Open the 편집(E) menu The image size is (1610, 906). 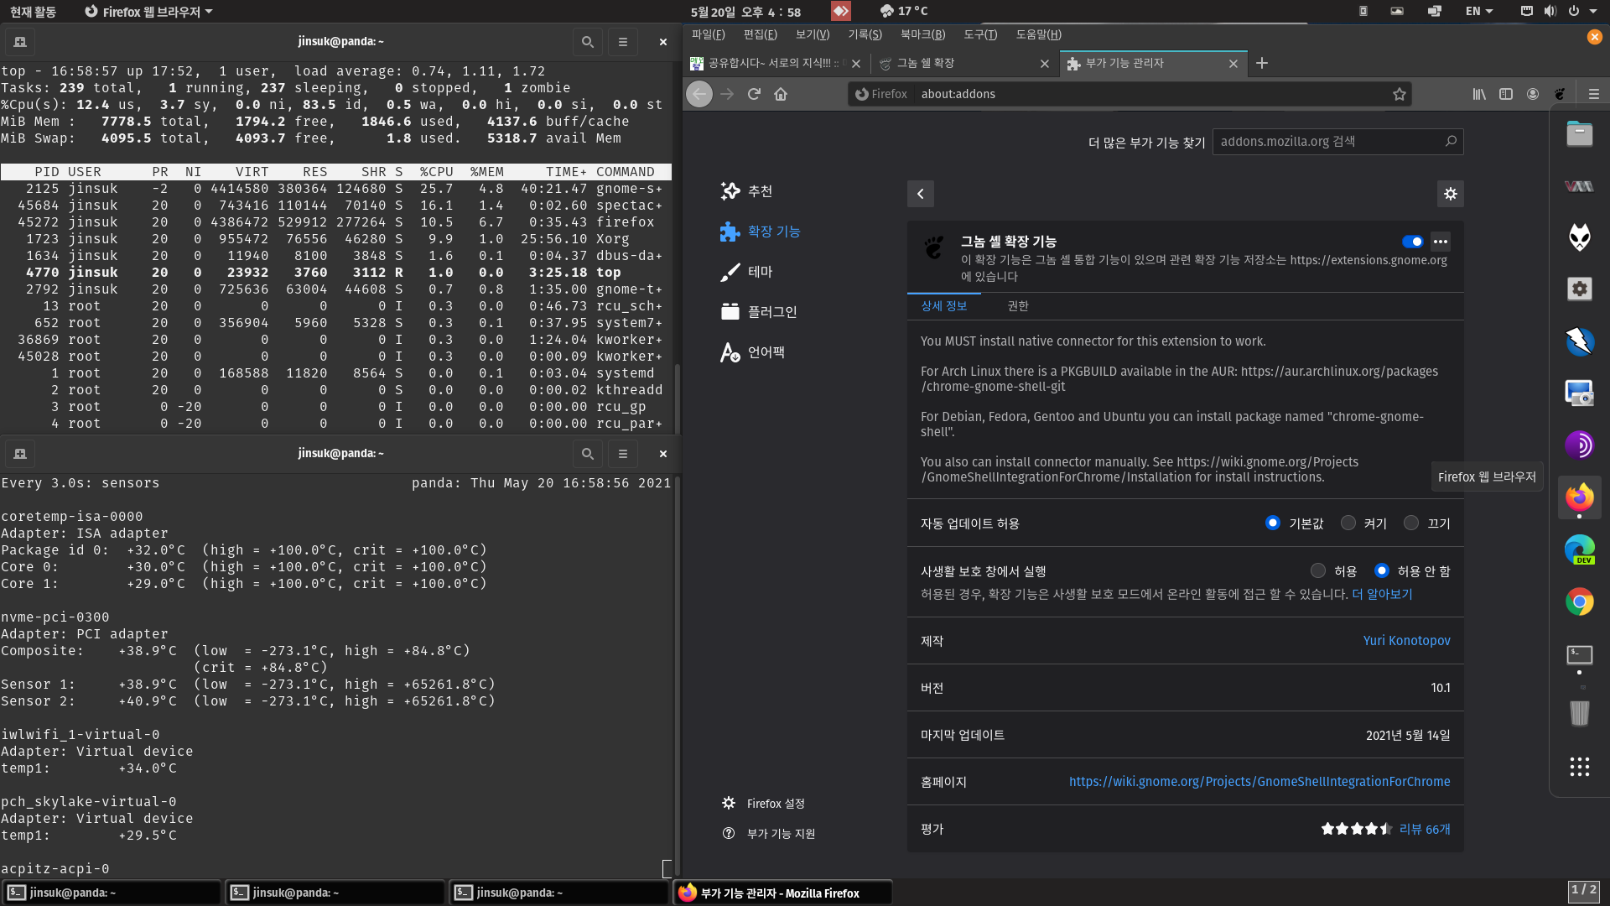(x=760, y=34)
